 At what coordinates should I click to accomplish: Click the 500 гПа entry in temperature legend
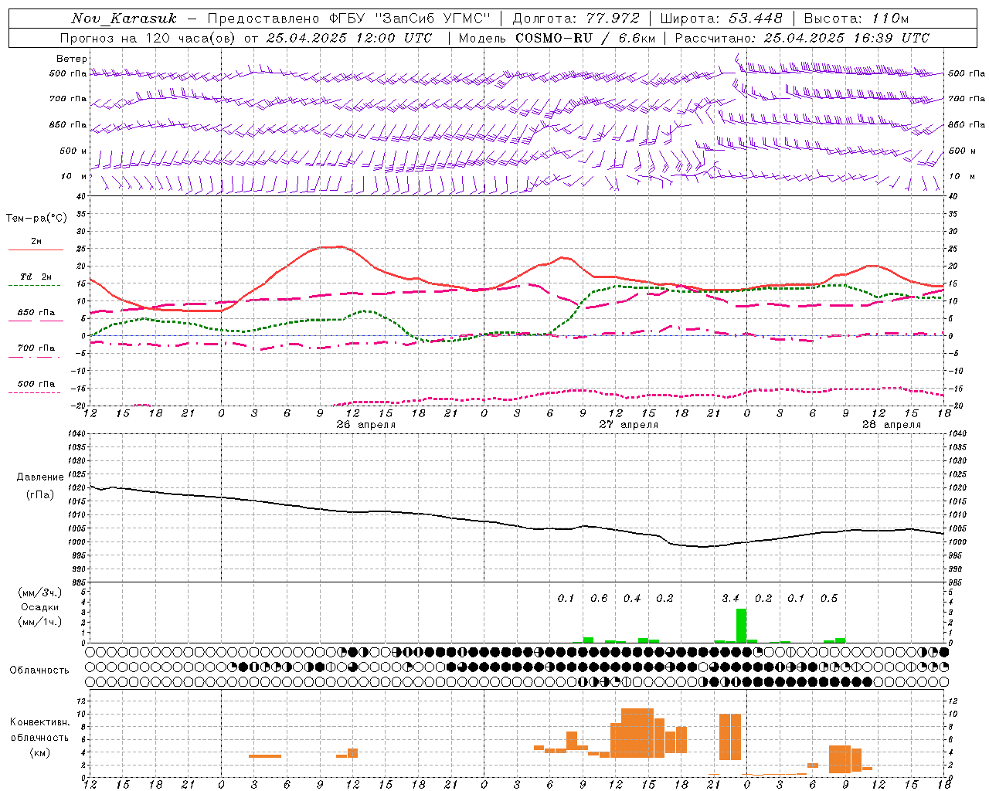[x=36, y=383]
